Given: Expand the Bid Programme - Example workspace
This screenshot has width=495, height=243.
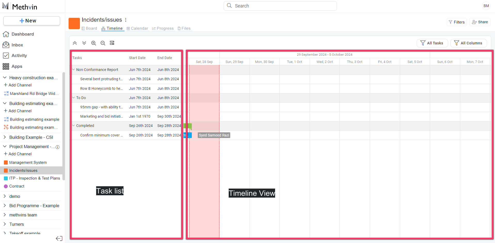Looking at the screenshot, I should 5,206.
